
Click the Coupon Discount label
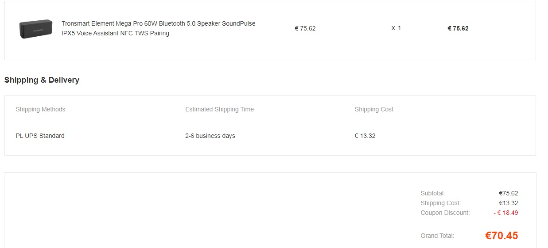(x=445, y=213)
